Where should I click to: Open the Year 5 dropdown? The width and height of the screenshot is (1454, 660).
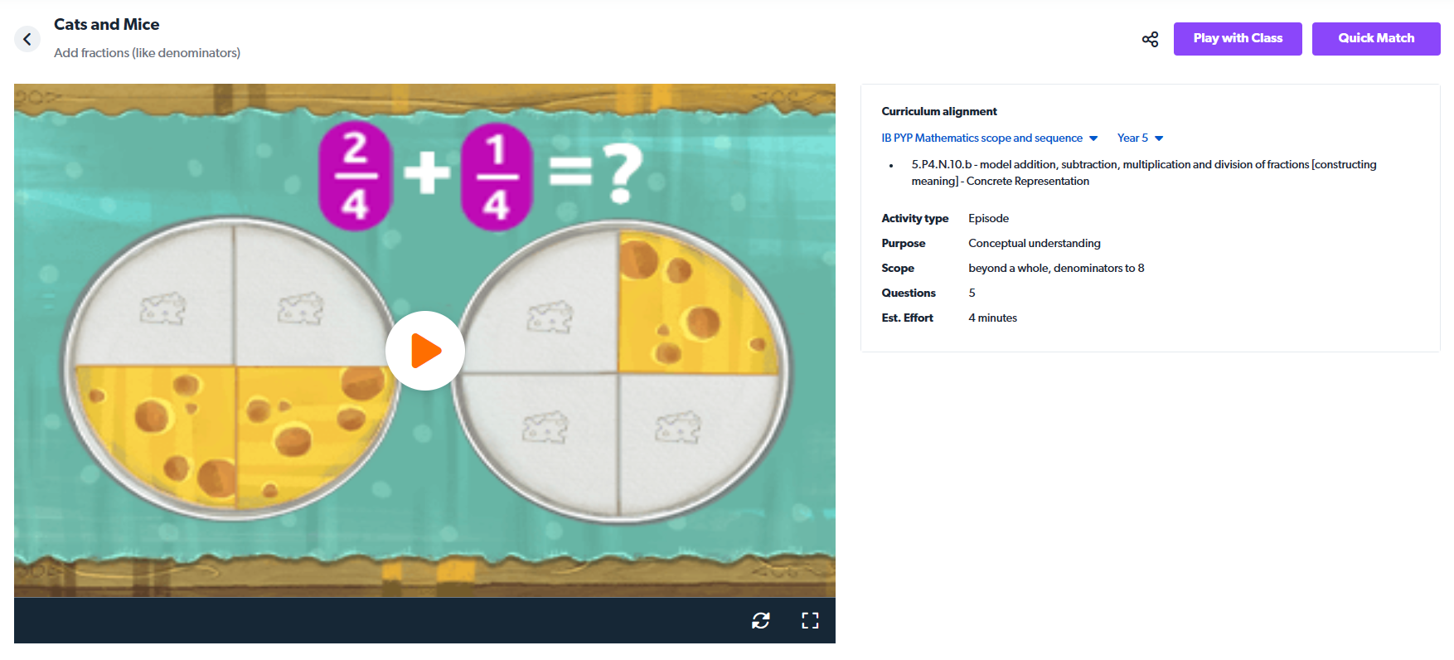[1141, 138]
